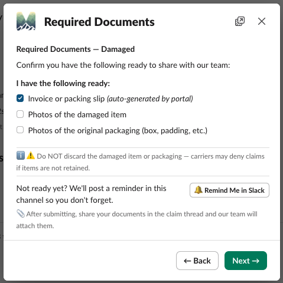Screen dimensions: 283x283
Task: Click the 'Required Documents' modal title
Action: tap(99, 22)
